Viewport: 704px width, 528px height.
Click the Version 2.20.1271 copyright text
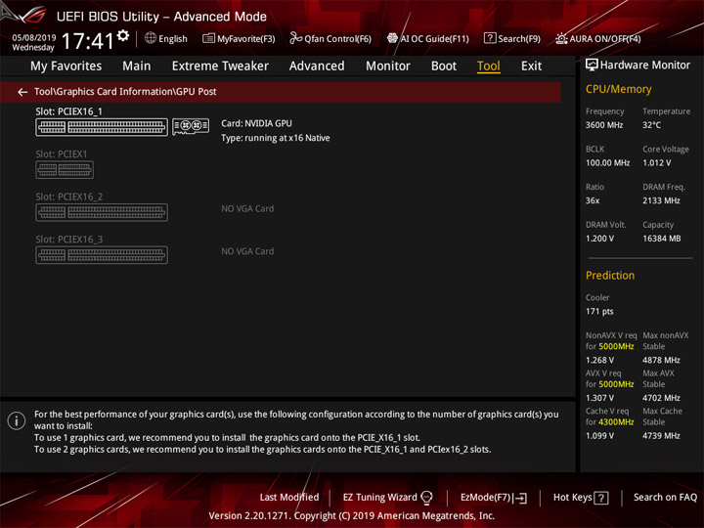pos(352,516)
